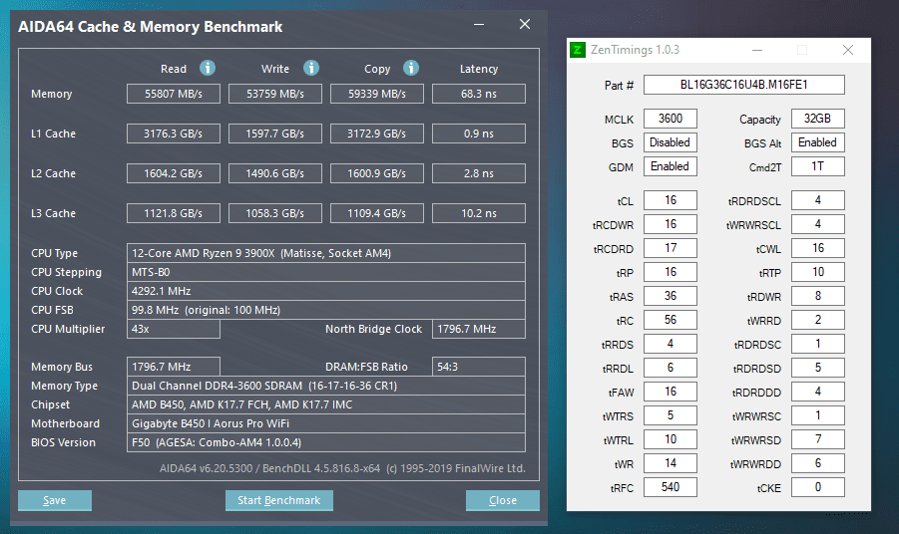Click the tCL value 16
Screen dimensions: 899x534
click(x=671, y=200)
